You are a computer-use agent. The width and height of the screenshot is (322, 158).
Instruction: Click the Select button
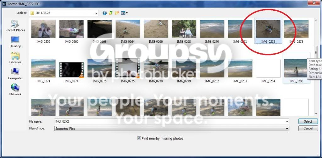click(308, 121)
